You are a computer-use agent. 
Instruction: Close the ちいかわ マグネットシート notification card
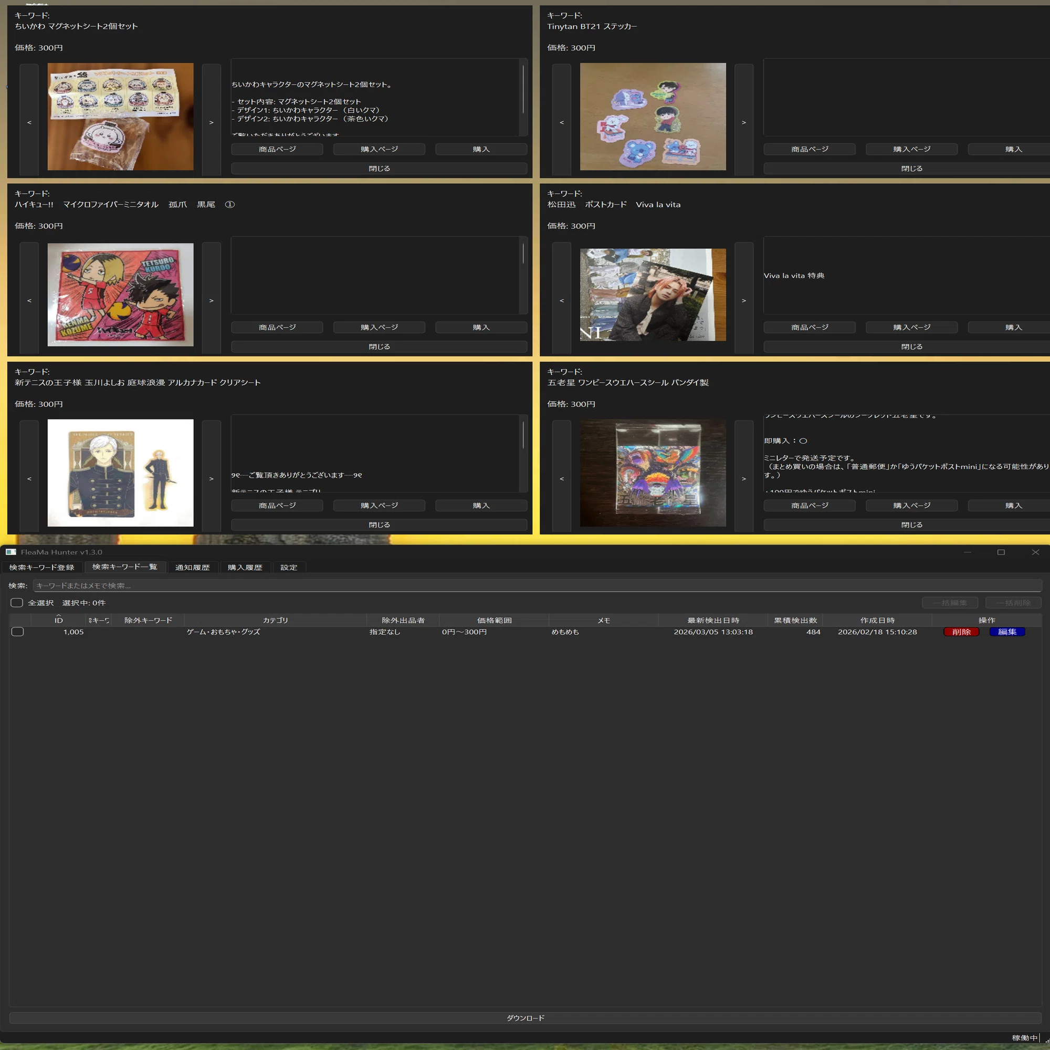pyautogui.click(x=380, y=169)
